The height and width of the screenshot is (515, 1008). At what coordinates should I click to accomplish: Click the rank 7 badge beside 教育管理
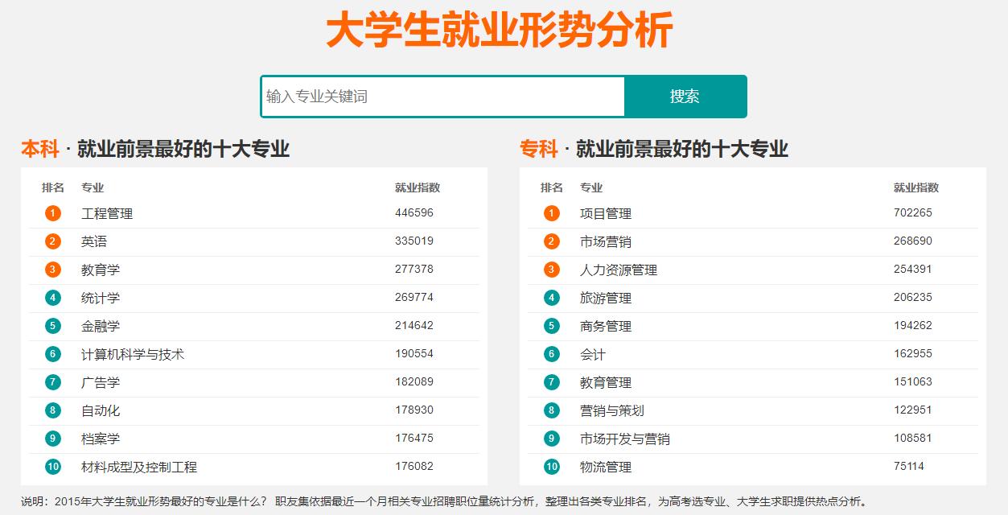pyautogui.click(x=551, y=382)
